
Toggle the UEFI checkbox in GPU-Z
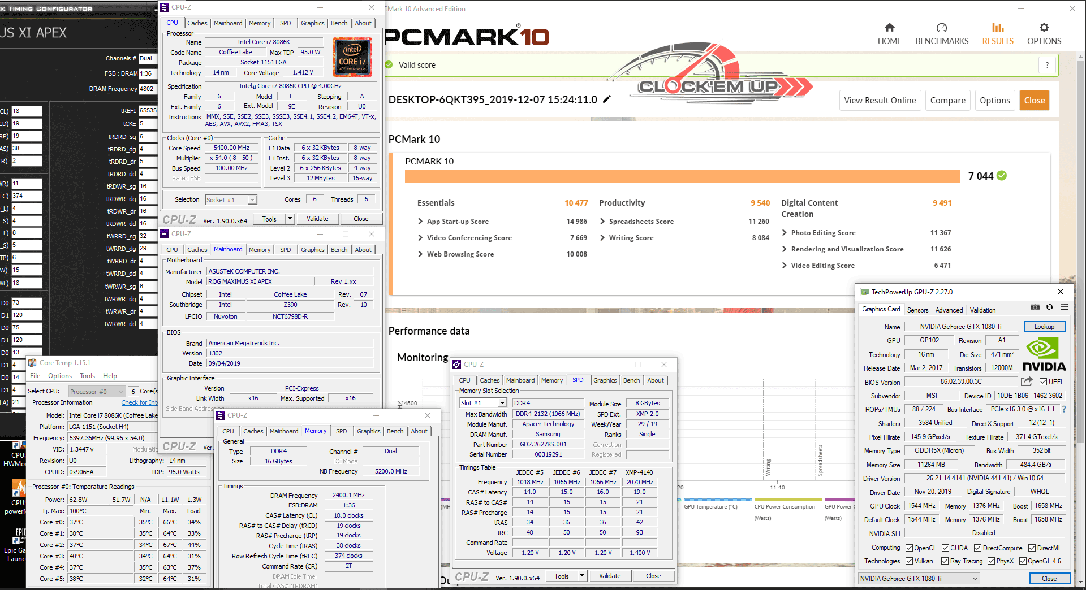coord(1044,382)
